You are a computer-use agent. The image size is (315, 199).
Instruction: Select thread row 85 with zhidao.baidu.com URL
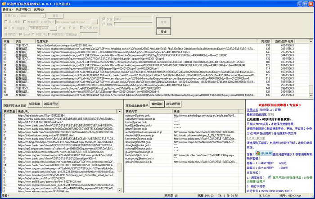[156, 45]
